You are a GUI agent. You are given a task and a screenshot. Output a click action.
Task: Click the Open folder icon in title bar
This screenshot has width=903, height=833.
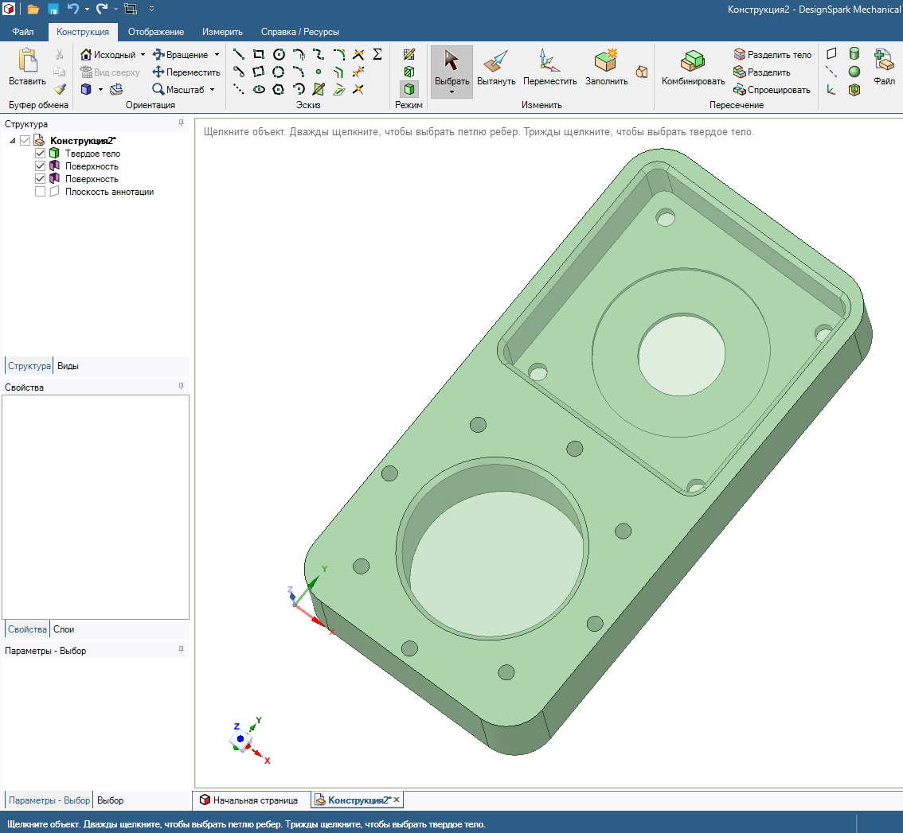point(33,9)
